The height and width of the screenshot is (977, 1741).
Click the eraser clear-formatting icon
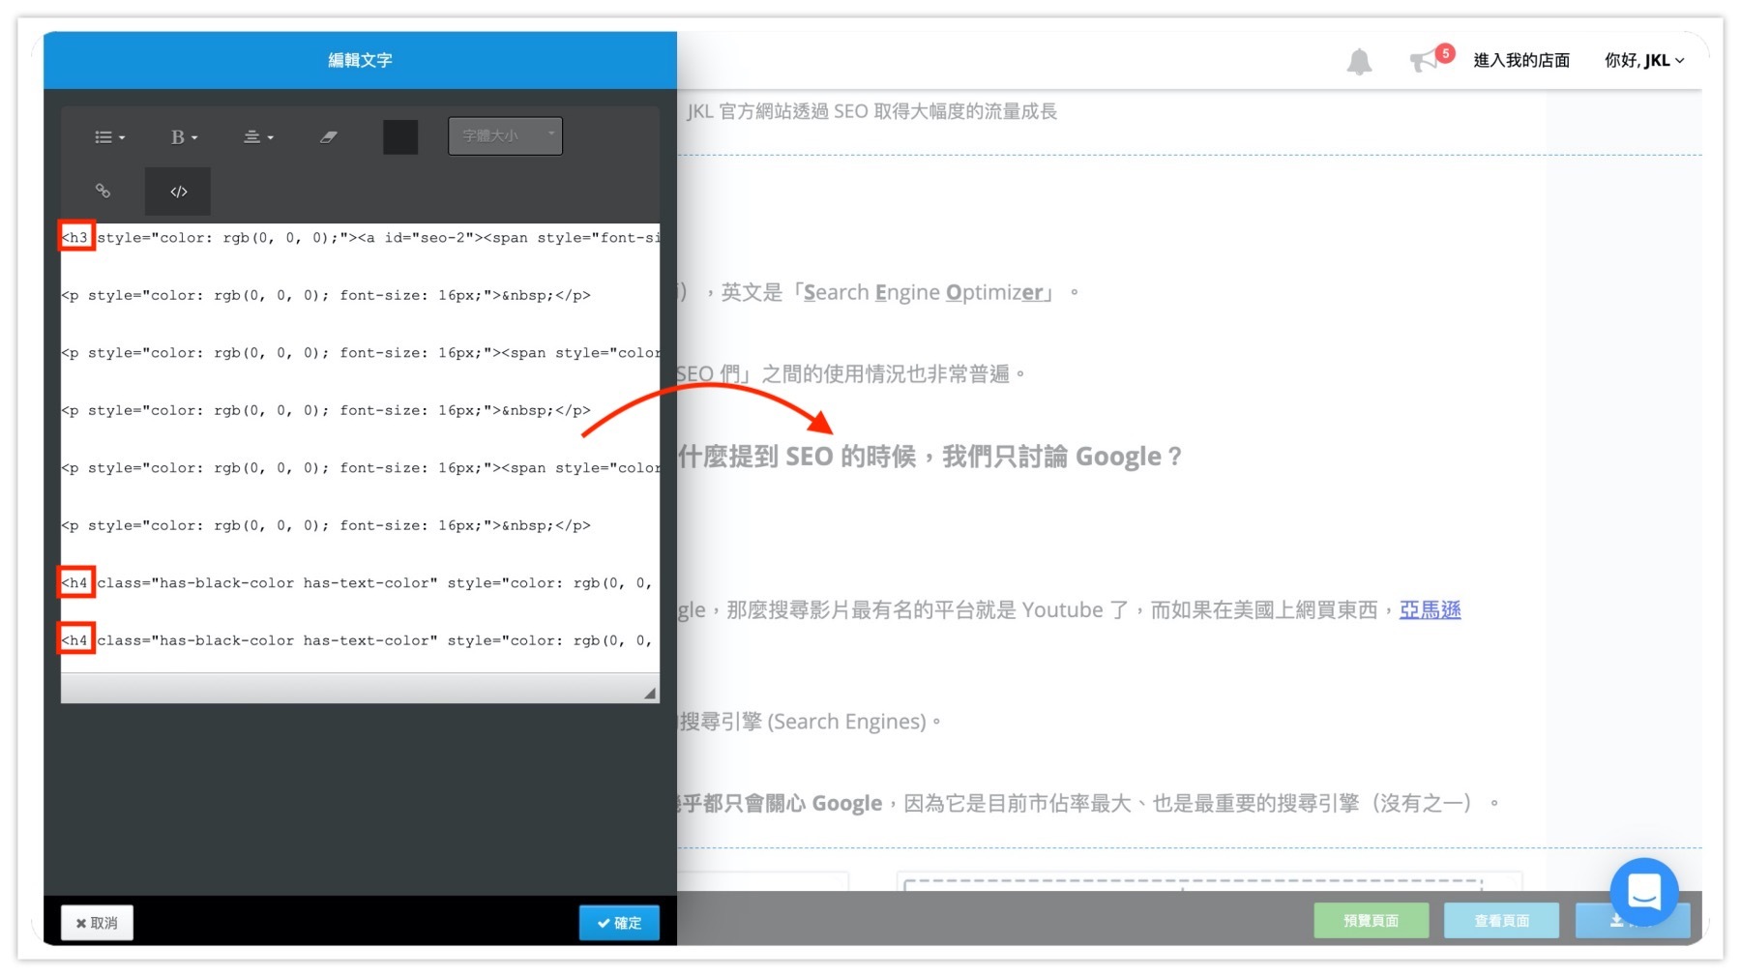329,137
